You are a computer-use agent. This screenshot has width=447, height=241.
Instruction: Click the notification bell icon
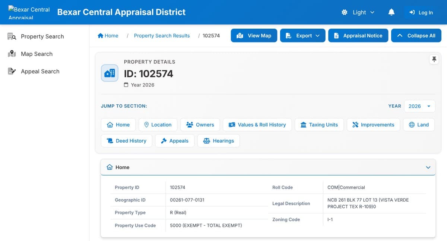pos(391,12)
